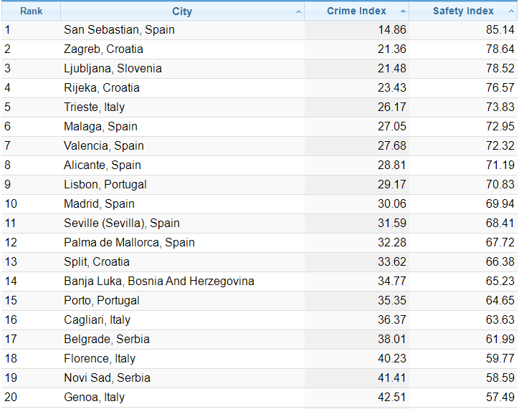Sort by the Crime Index header label
This screenshot has width=519, height=409.
click(x=356, y=11)
